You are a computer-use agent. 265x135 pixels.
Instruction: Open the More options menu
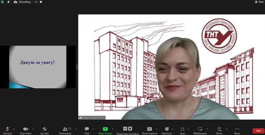click(x=237, y=131)
